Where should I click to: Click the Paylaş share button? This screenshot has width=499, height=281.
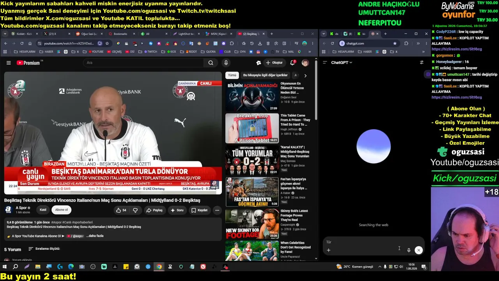point(154,210)
